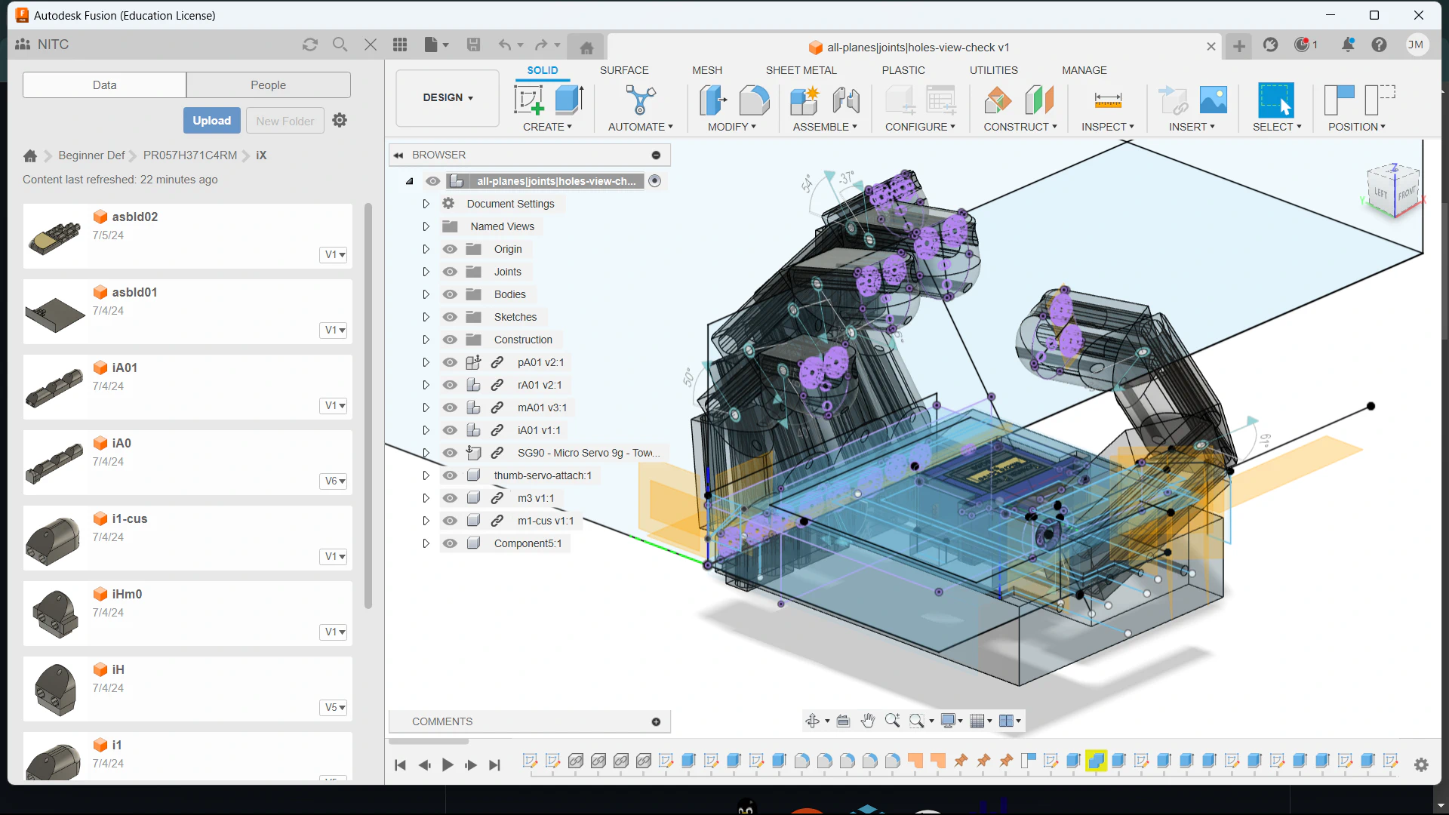Click the Insert Derive icon

coord(1172,100)
